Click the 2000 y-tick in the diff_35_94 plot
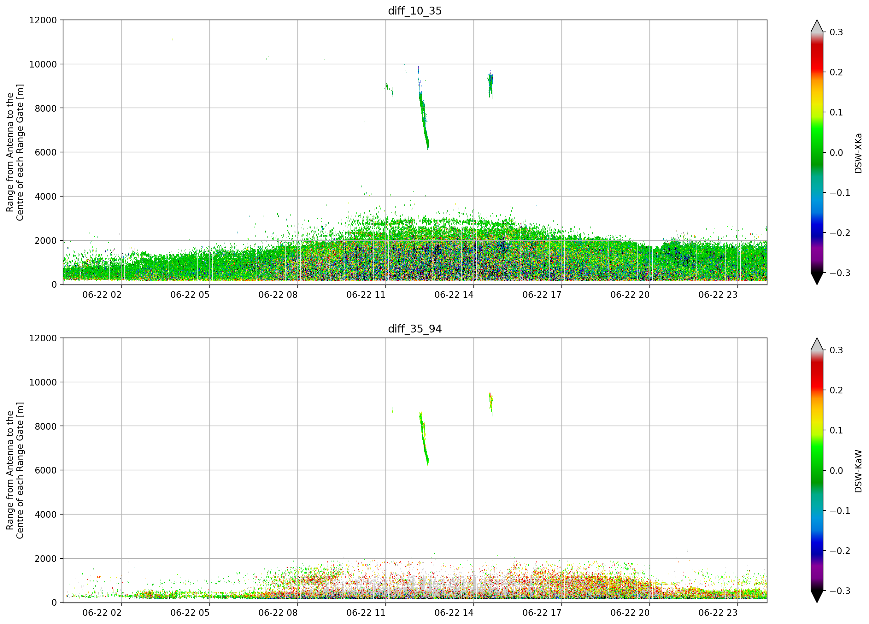This screenshot has height=624, width=869. coord(46,559)
